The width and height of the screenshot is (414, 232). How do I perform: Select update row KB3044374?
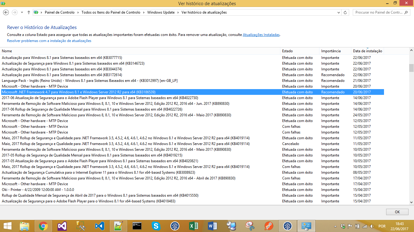(192, 69)
